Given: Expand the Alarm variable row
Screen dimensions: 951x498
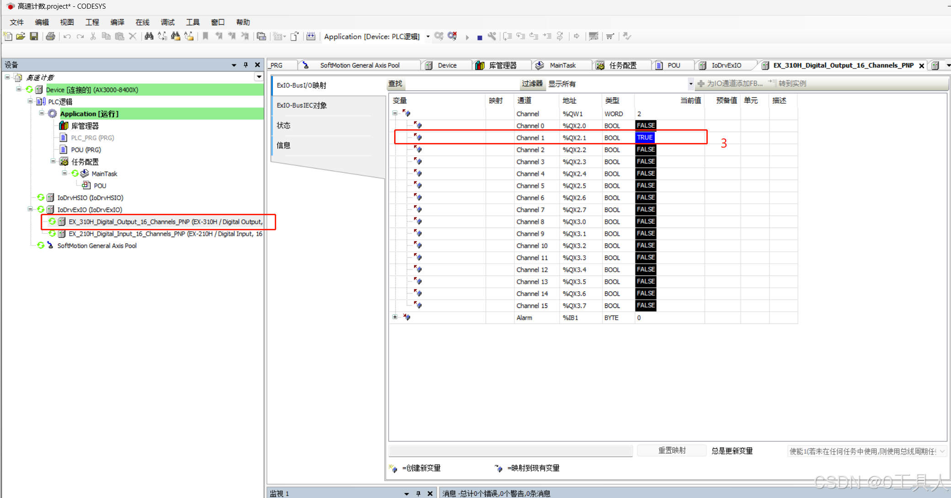Looking at the screenshot, I should 395,317.
